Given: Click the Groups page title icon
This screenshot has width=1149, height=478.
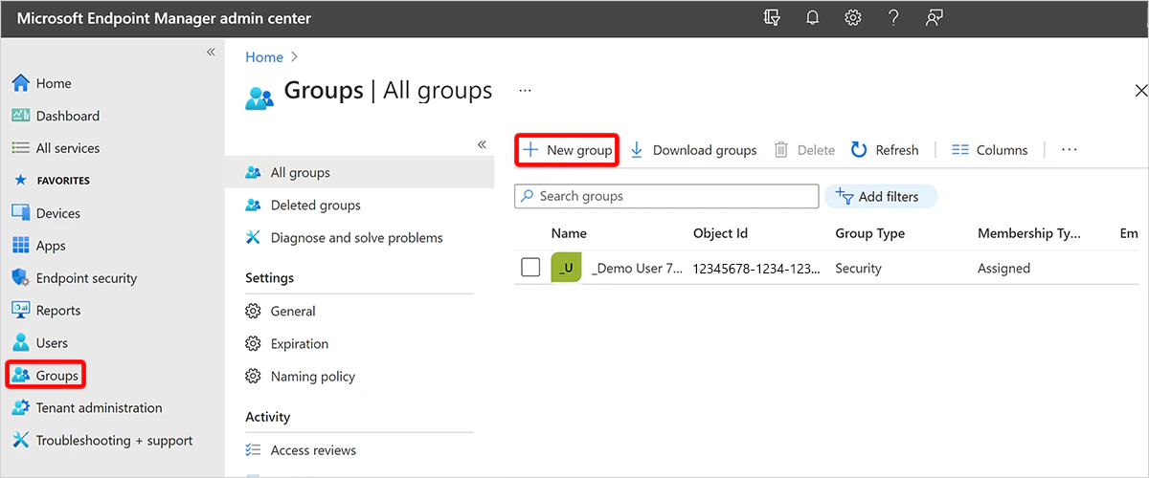Looking at the screenshot, I should click(x=259, y=98).
